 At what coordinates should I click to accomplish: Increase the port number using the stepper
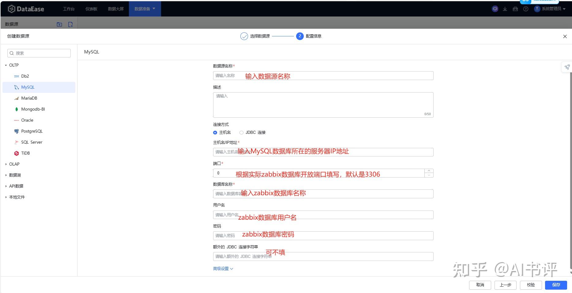click(x=429, y=171)
